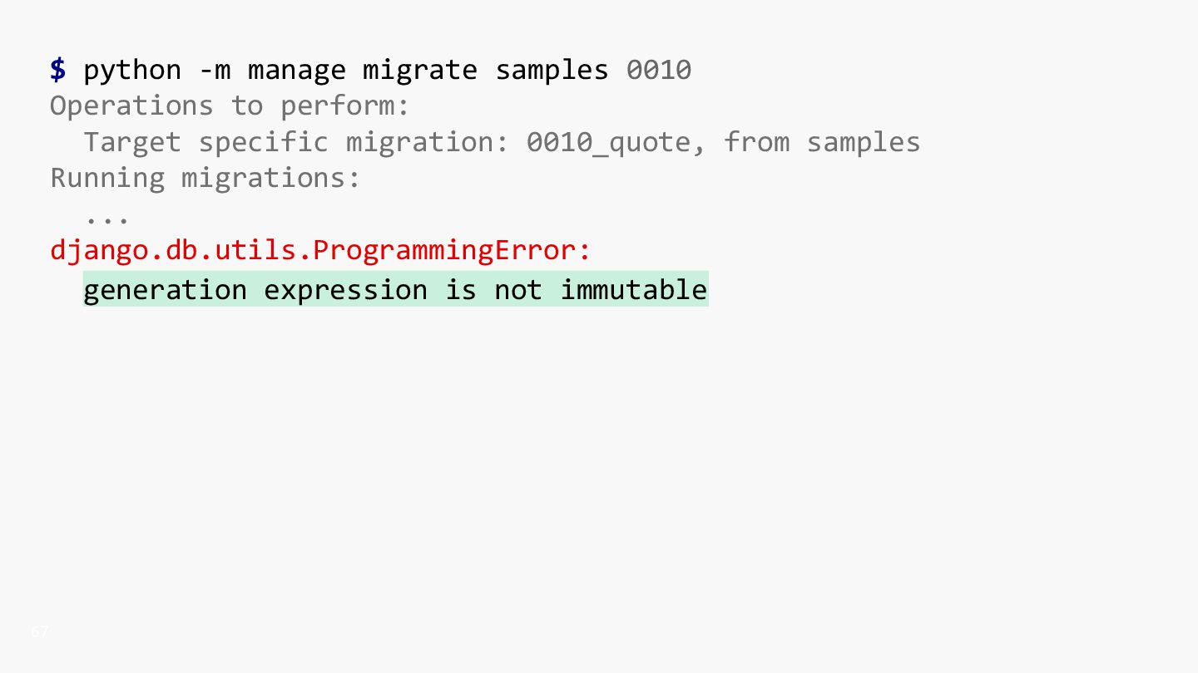The height and width of the screenshot is (673, 1198).
Task: Click the migration number 0010 argument
Action: click(x=659, y=71)
